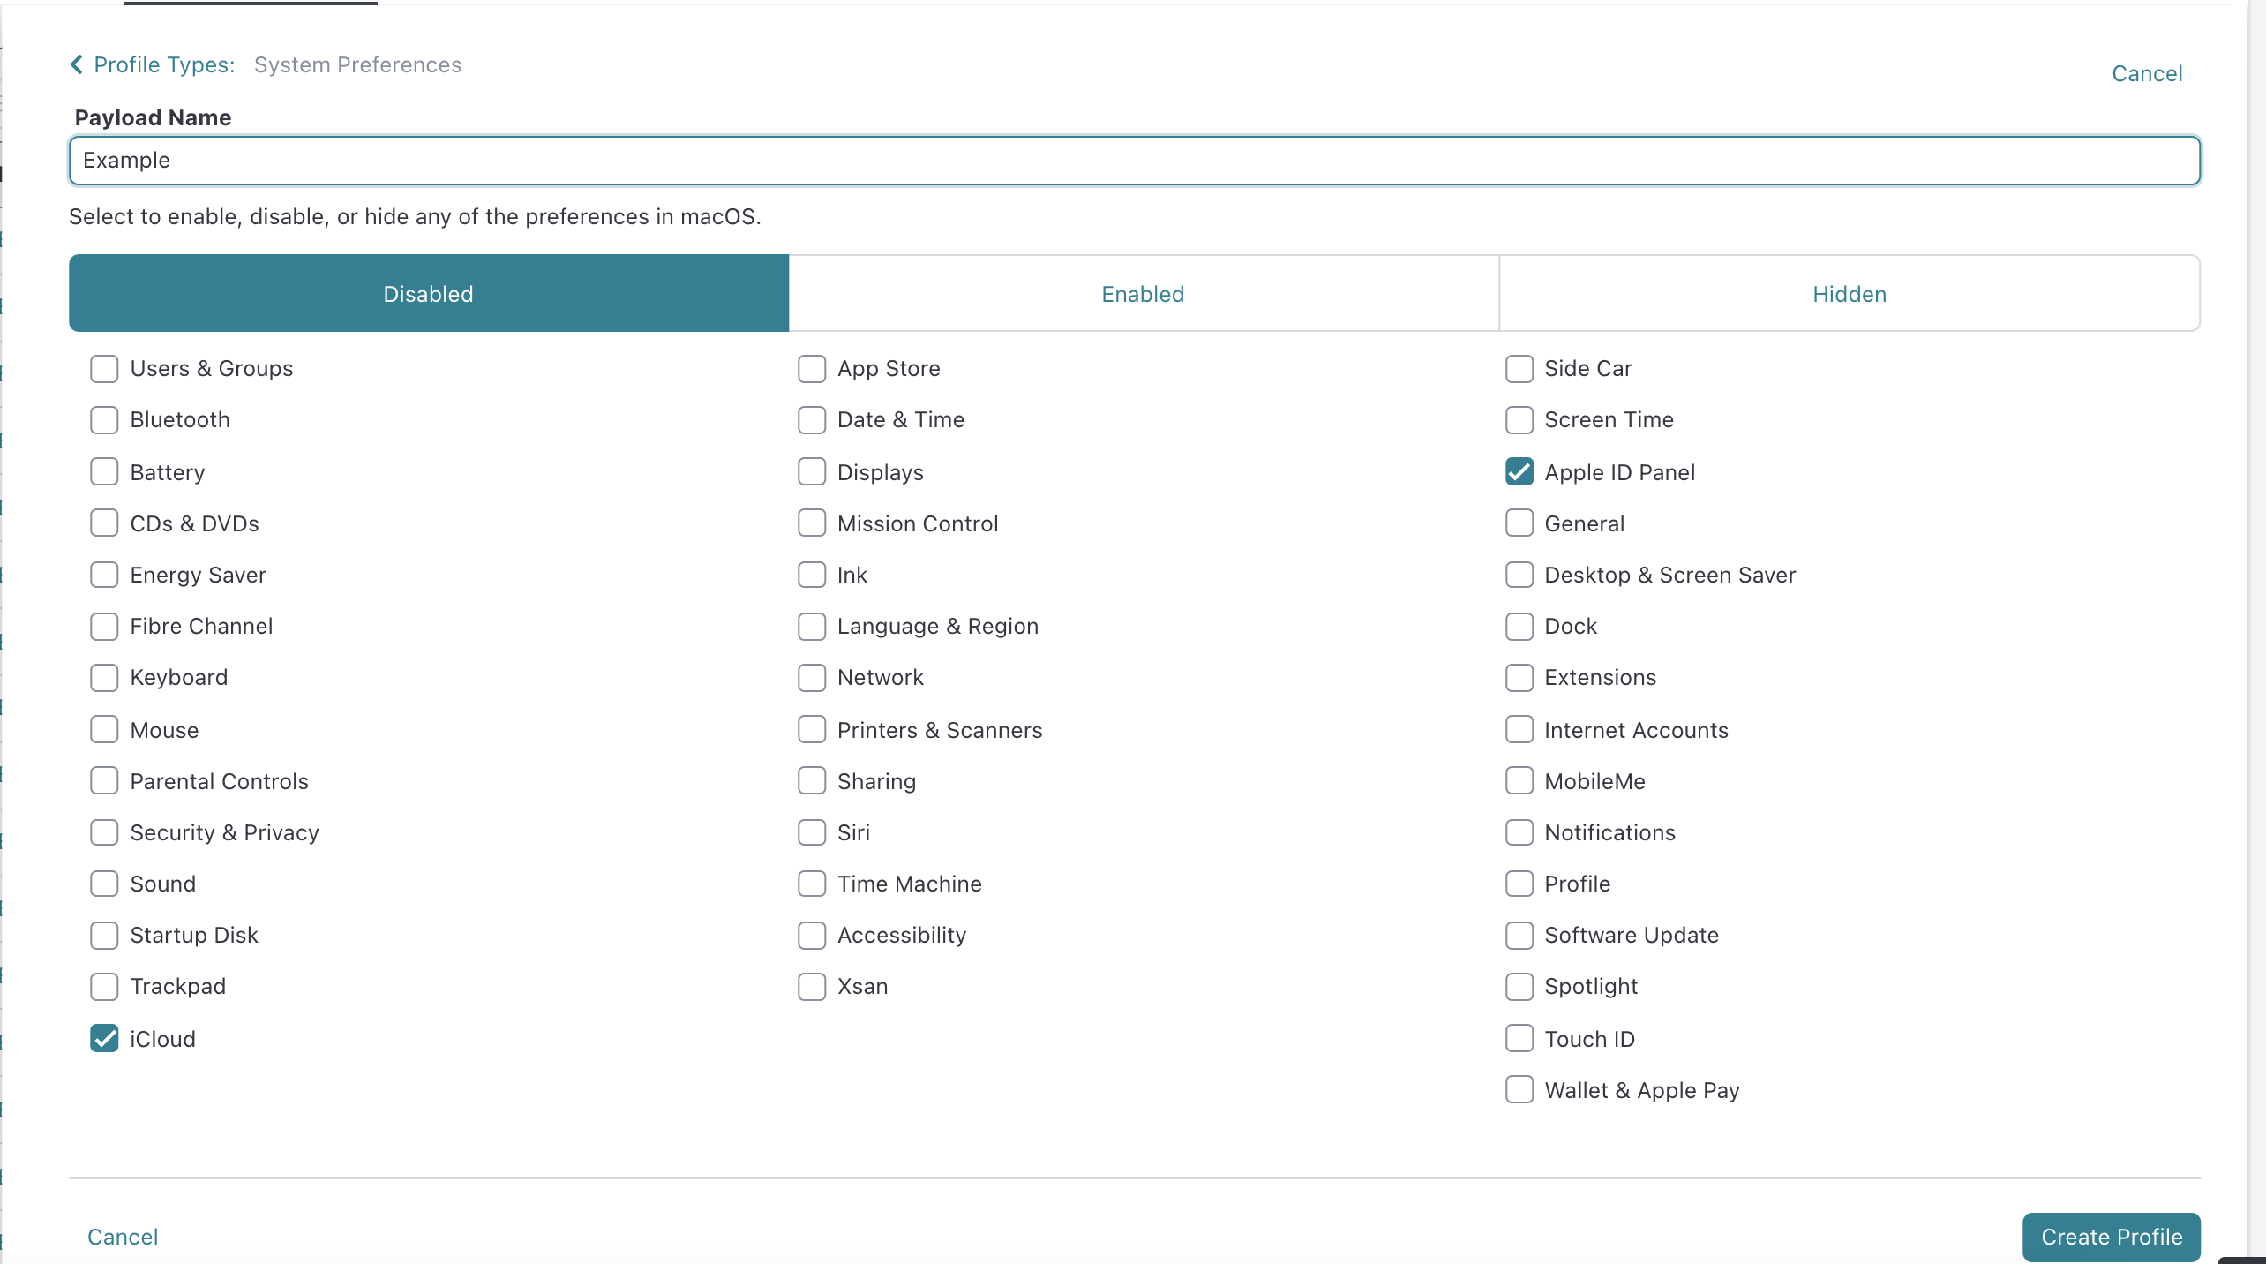This screenshot has width=2266, height=1264.
Task: Tick the Sound checkbox
Action: click(x=104, y=884)
